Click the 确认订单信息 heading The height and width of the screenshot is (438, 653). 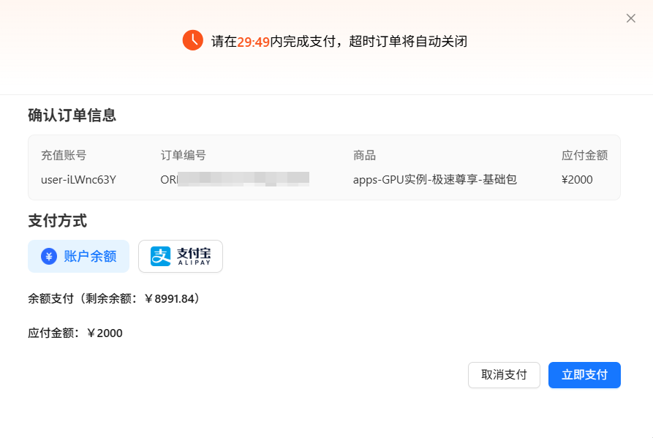72,115
